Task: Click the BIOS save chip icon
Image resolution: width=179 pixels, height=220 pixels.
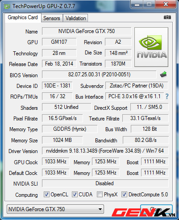Action: [163, 75]
